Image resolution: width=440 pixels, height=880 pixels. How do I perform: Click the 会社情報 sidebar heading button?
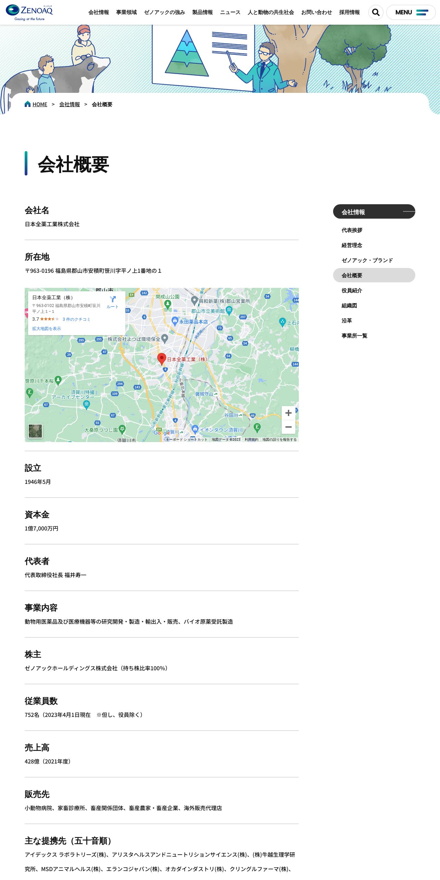tap(374, 211)
